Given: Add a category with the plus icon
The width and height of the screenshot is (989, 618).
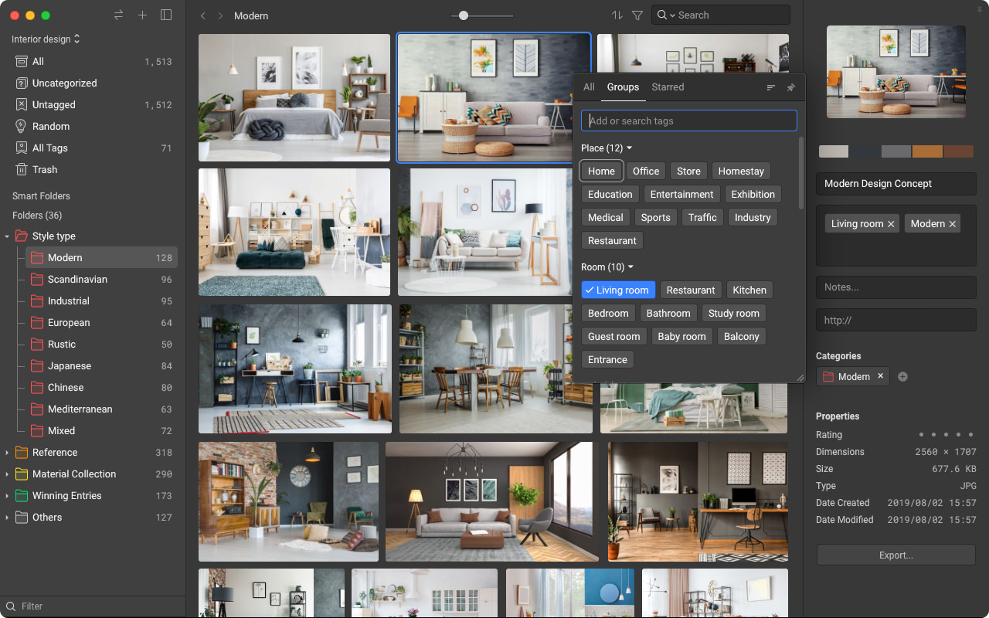Looking at the screenshot, I should pos(902,376).
